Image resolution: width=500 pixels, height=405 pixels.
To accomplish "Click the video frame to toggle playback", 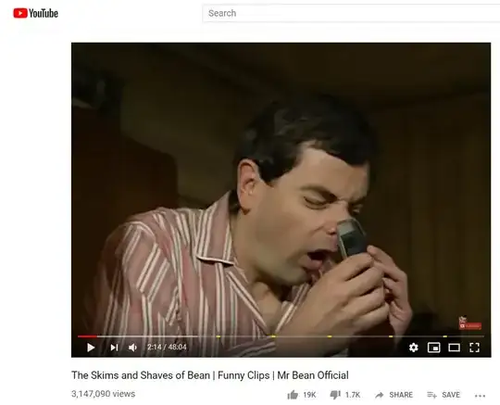I will pos(281,188).
